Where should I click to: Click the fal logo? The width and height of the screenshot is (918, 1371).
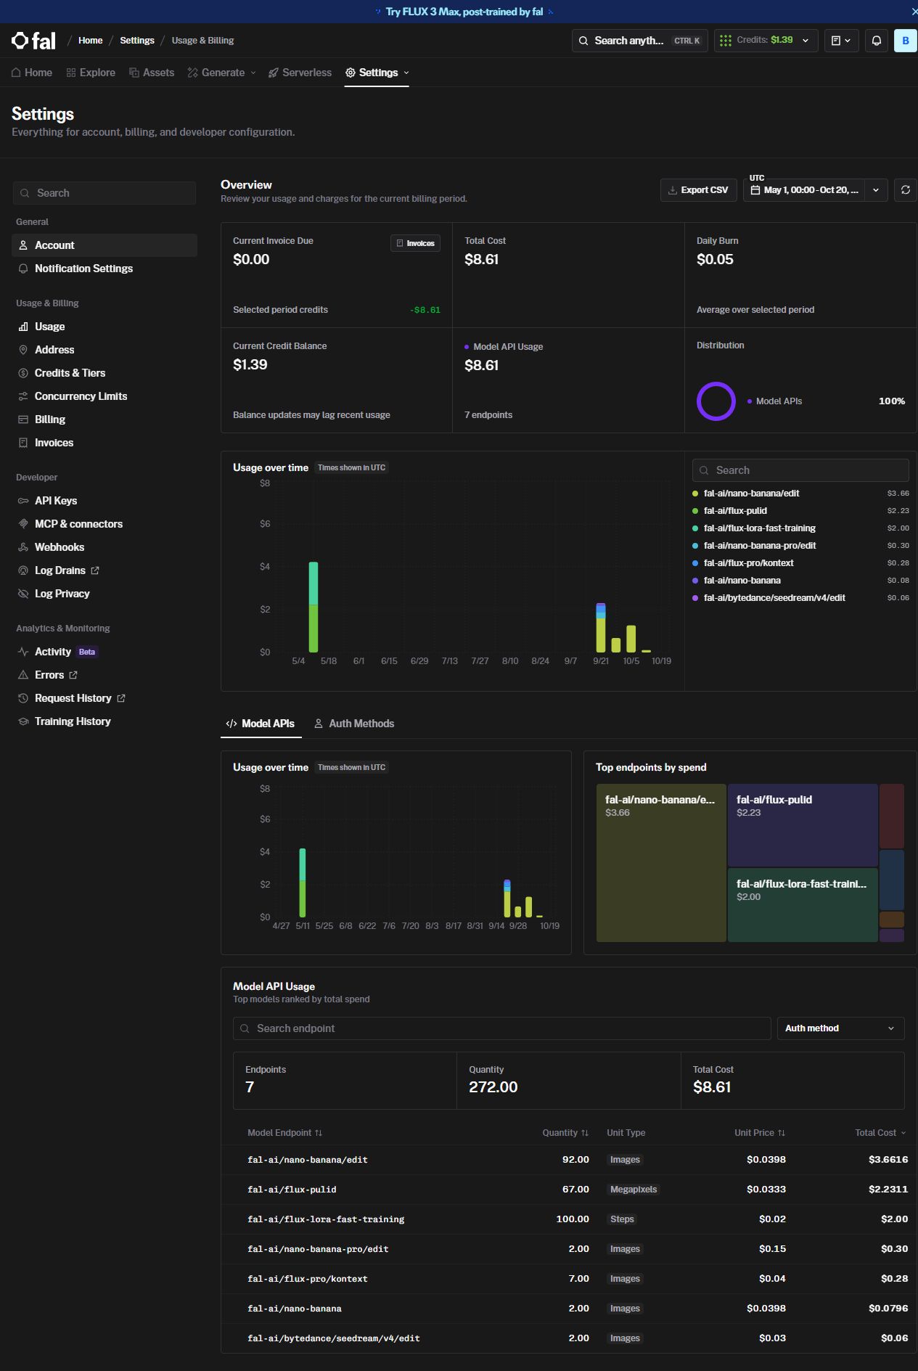[34, 41]
